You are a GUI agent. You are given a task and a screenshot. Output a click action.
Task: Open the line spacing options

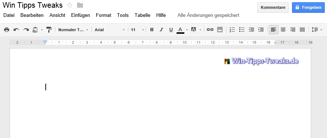[317, 30]
